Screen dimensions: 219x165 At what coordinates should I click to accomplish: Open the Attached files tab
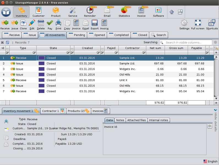coord(136,120)
